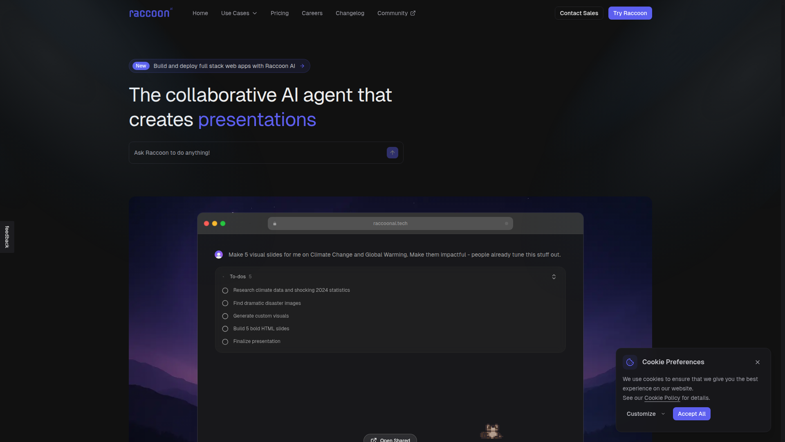Image resolution: width=785 pixels, height=442 pixels.
Task: Click the lock icon in the mockup address bar
Action: coord(274,223)
